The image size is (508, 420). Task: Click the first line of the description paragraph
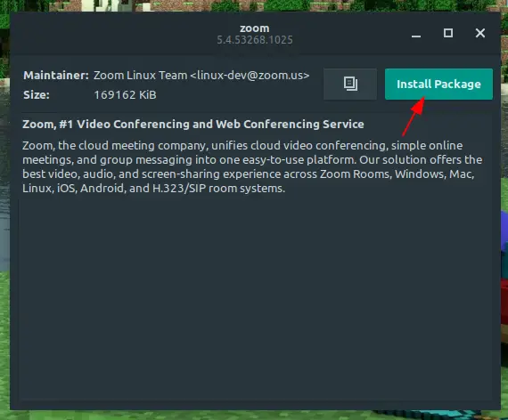[242, 146]
